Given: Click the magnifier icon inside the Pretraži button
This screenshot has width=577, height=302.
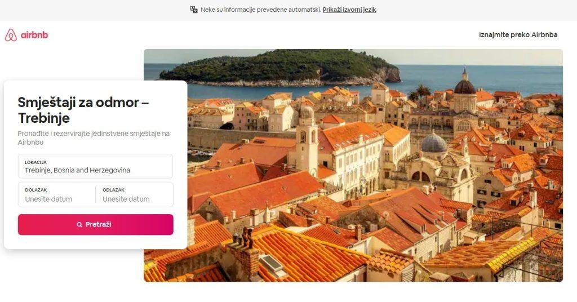Looking at the screenshot, I should [x=79, y=224].
